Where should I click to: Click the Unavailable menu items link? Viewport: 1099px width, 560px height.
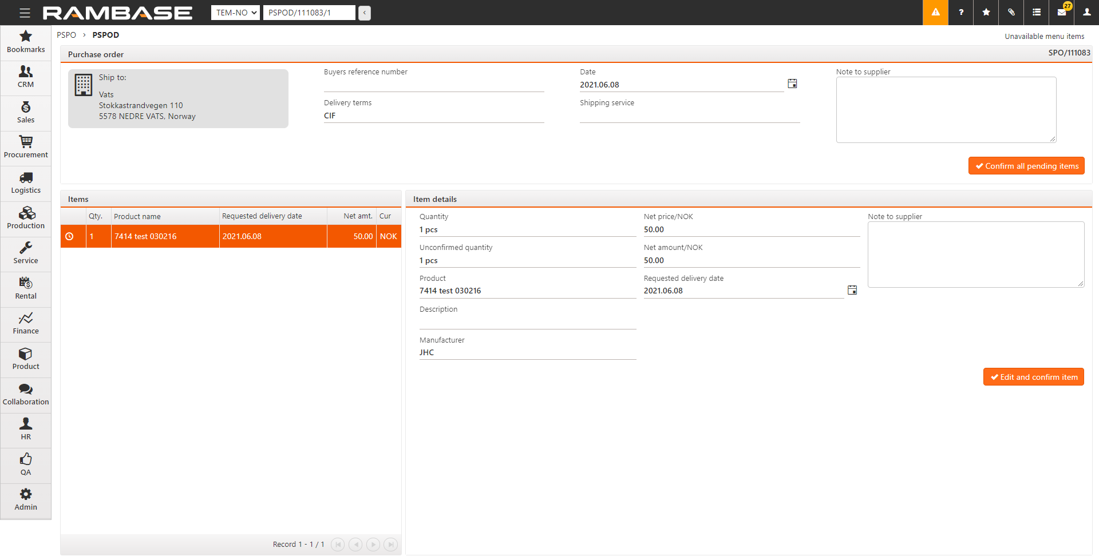1044,36
